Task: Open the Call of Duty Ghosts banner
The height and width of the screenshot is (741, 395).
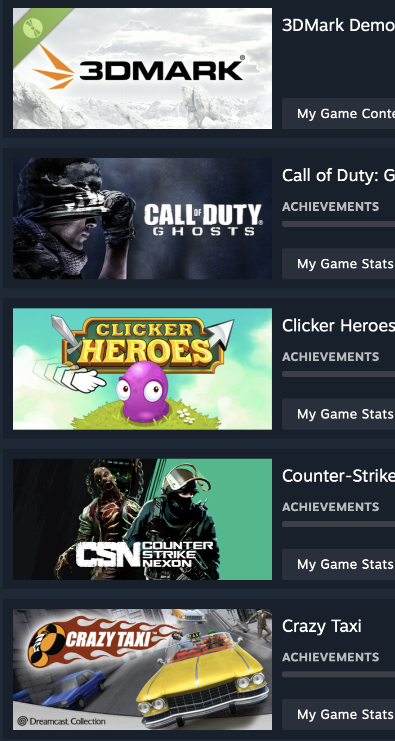Action: [142, 219]
